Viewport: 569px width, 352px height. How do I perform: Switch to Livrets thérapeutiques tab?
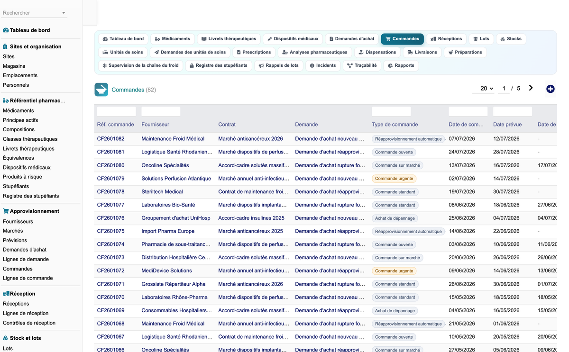click(229, 39)
